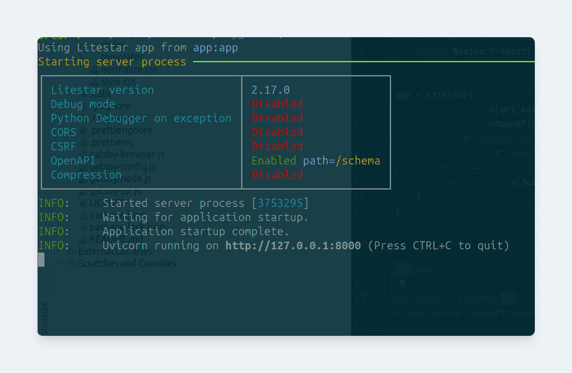Open gatsby-browser.js in the project tree
Screen dimensions: 572x373
click(x=127, y=154)
